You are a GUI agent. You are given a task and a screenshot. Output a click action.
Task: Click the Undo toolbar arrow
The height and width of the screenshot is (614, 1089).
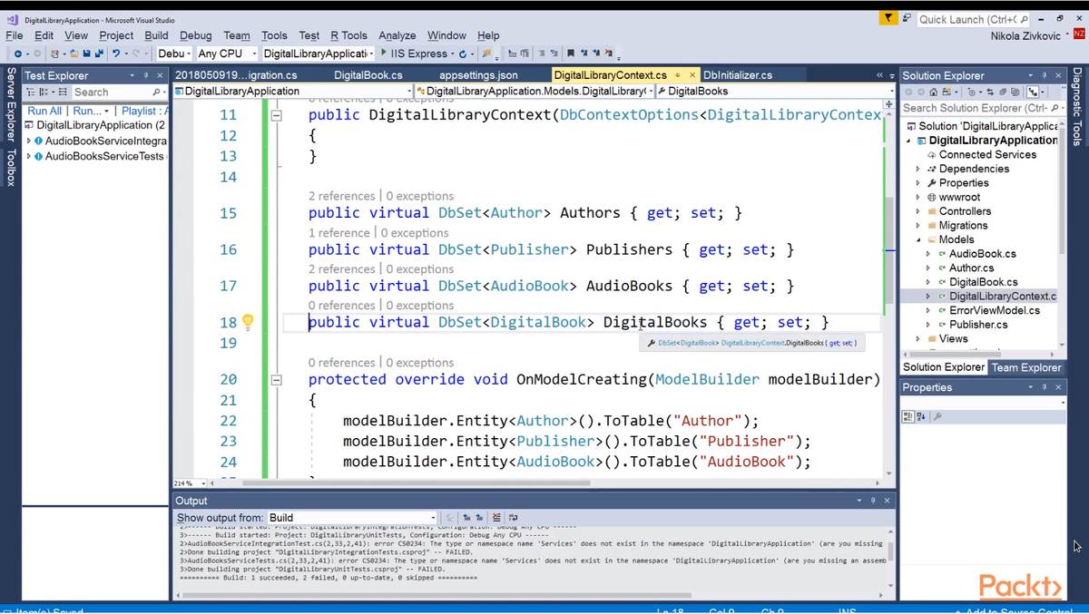pyautogui.click(x=116, y=54)
